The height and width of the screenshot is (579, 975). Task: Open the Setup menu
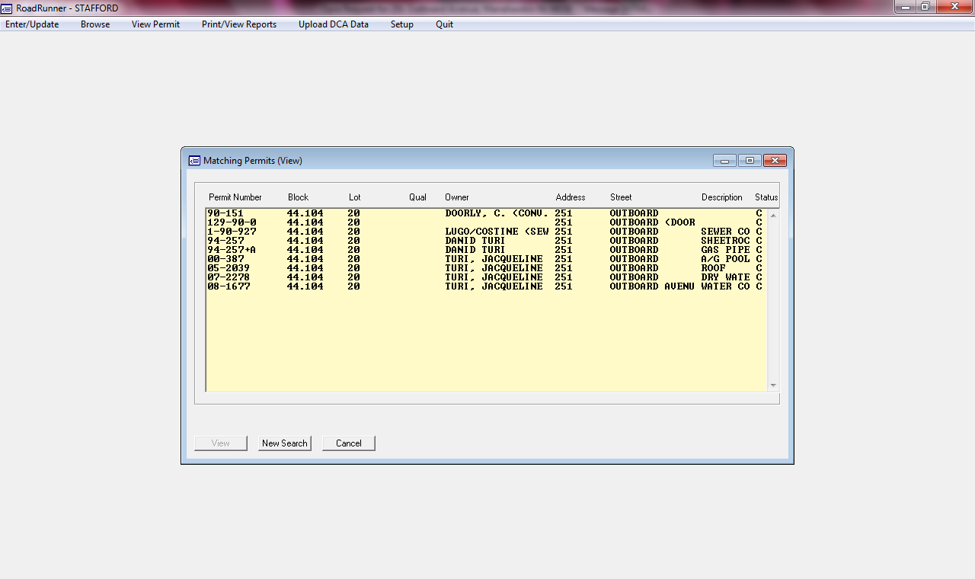[402, 24]
